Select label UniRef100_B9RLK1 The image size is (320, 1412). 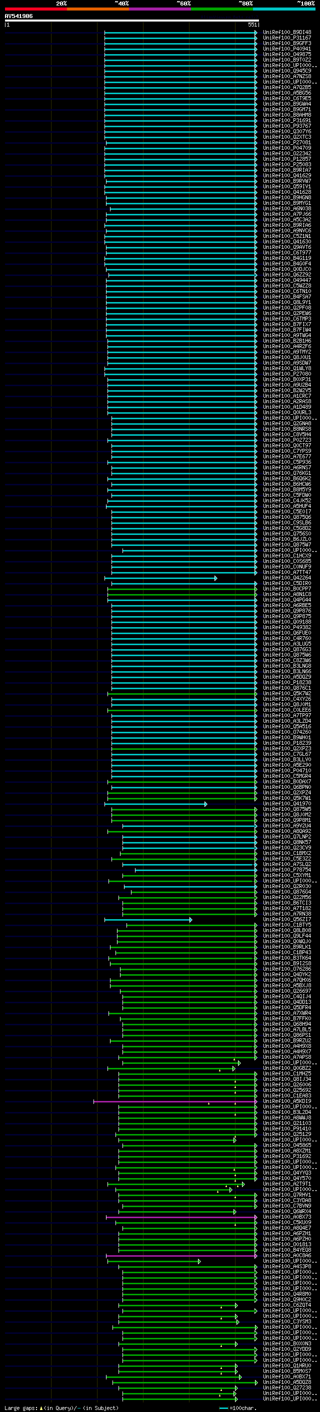[286, 947]
